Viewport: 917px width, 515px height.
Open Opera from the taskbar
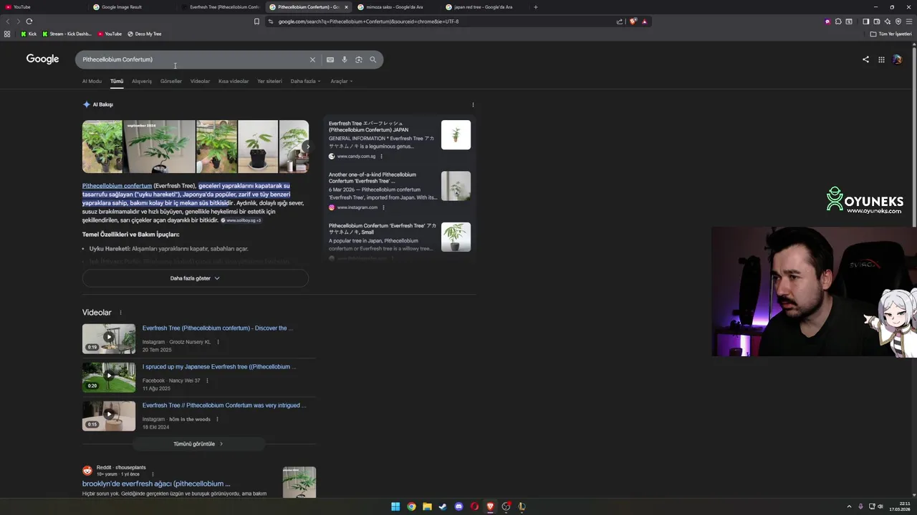coord(474,506)
